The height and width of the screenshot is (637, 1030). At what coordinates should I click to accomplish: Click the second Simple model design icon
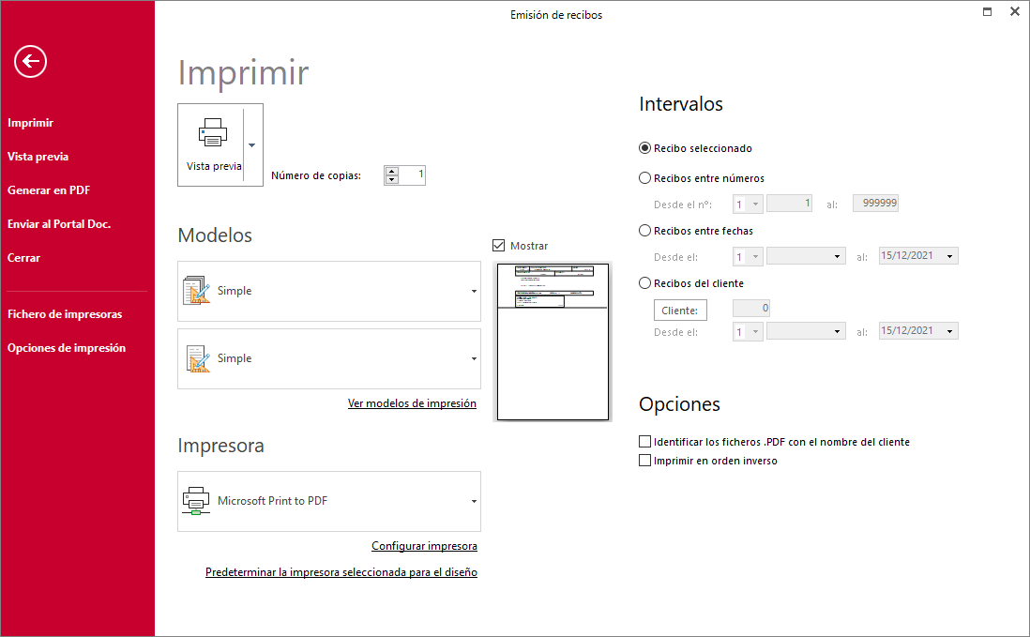click(198, 358)
